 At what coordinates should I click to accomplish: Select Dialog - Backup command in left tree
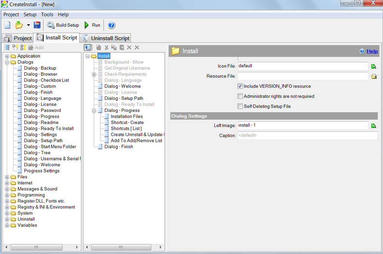(x=40, y=68)
